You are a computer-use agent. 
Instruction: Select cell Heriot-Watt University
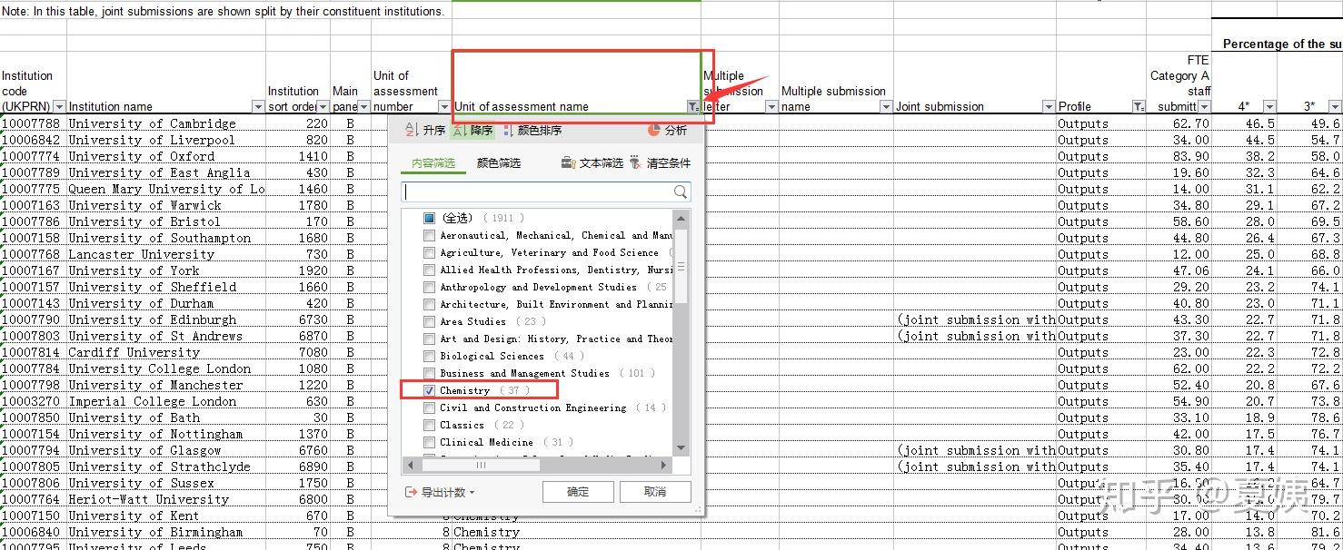click(x=166, y=499)
